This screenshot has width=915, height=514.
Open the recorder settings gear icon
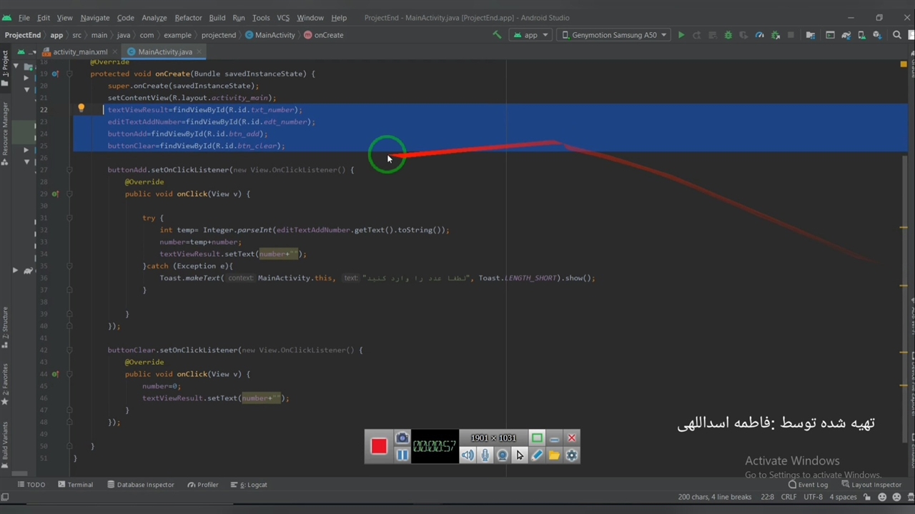pyautogui.click(x=571, y=455)
